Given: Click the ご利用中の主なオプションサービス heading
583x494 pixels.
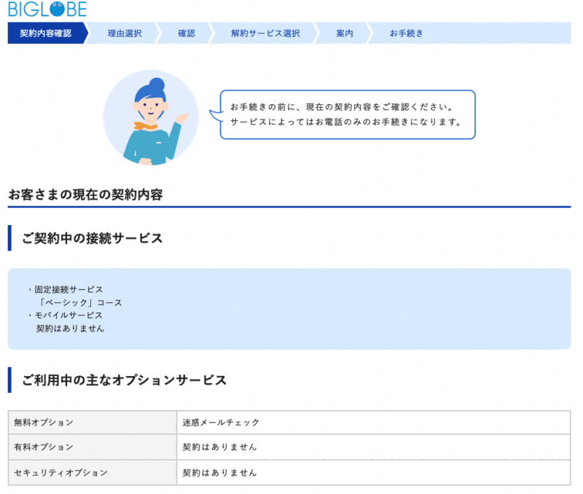Looking at the screenshot, I should (x=124, y=380).
